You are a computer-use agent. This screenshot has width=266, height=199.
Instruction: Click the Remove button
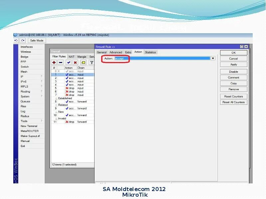(234, 89)
